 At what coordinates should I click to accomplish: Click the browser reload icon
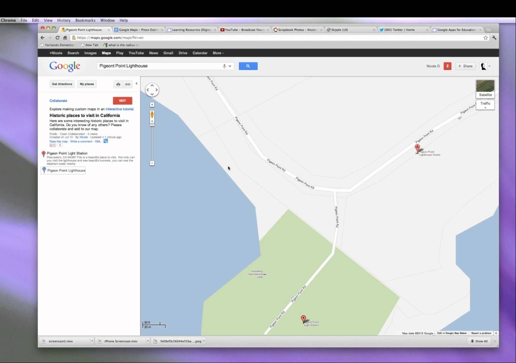click(57, 38)
